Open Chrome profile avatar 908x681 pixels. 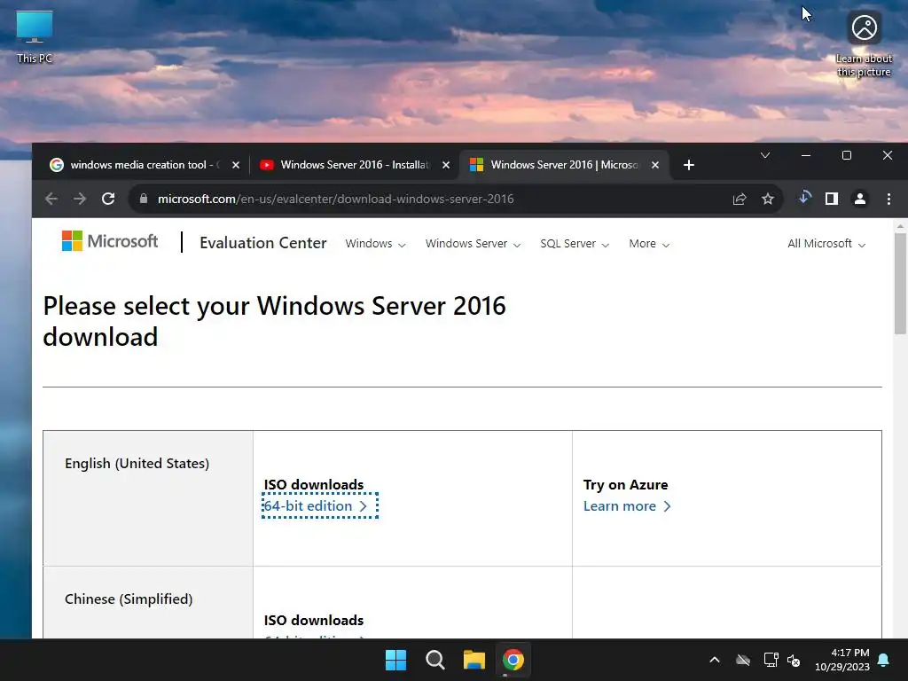tap(860, 199)
